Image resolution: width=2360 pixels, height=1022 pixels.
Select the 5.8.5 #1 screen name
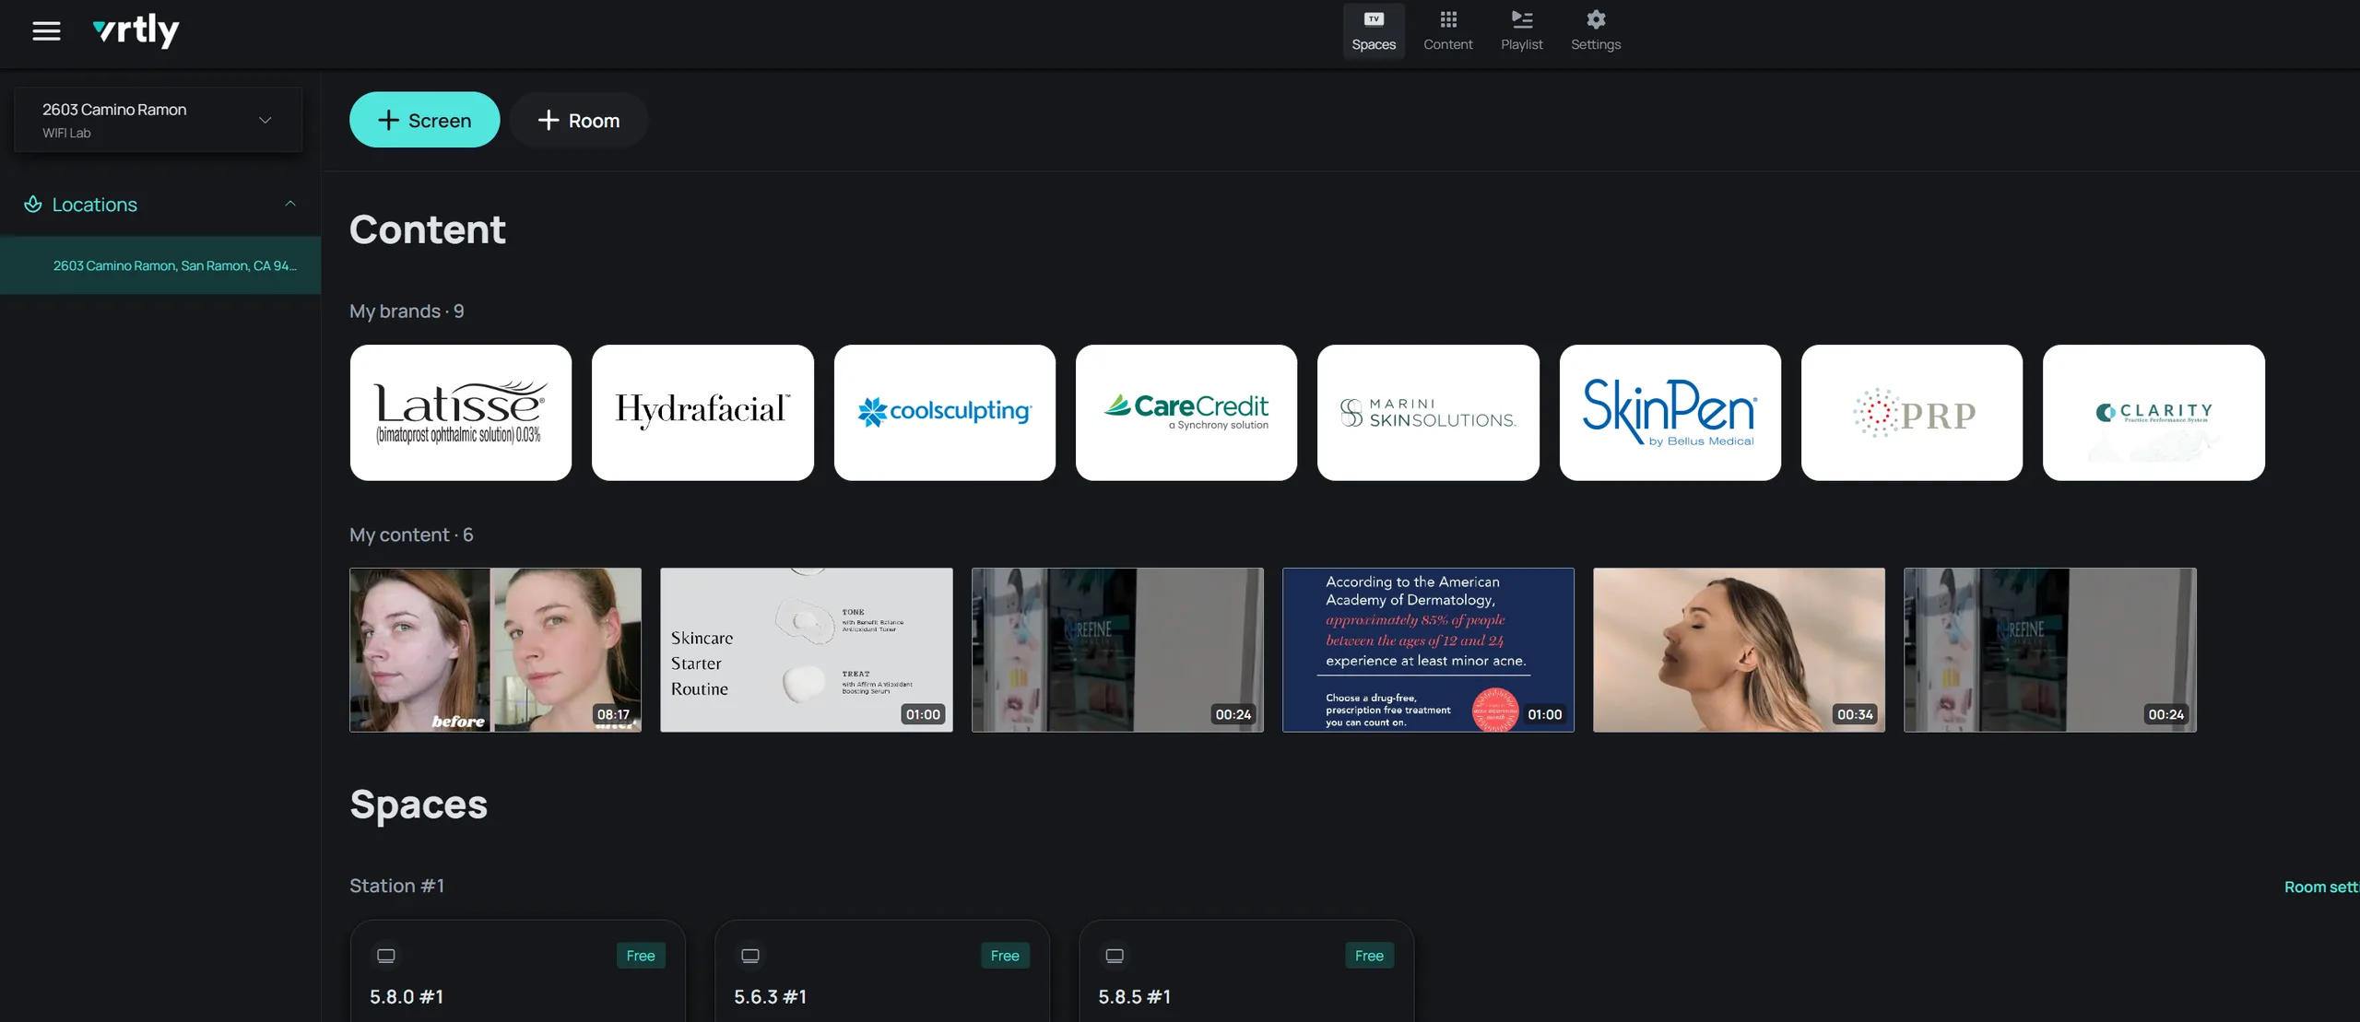[1135, 997]
